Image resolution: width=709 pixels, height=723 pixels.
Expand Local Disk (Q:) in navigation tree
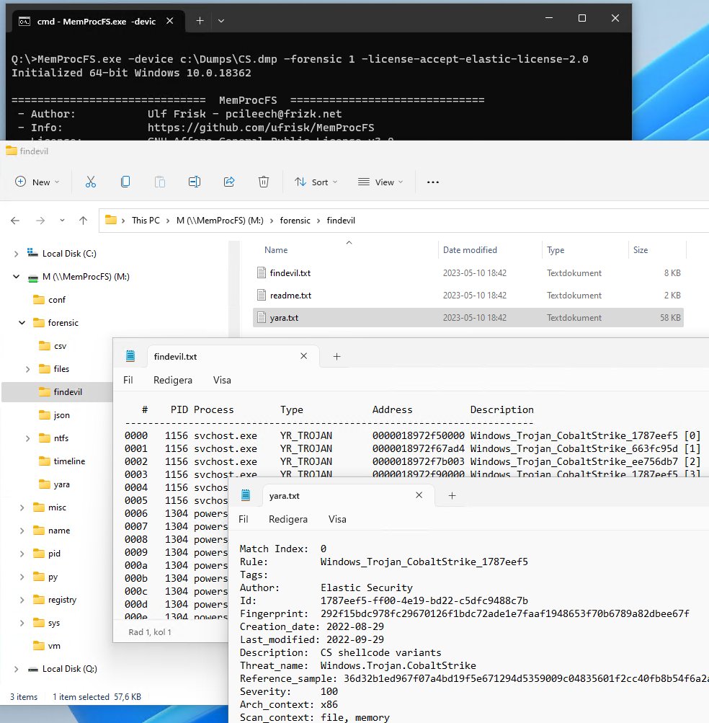click(x=16, y=669)
